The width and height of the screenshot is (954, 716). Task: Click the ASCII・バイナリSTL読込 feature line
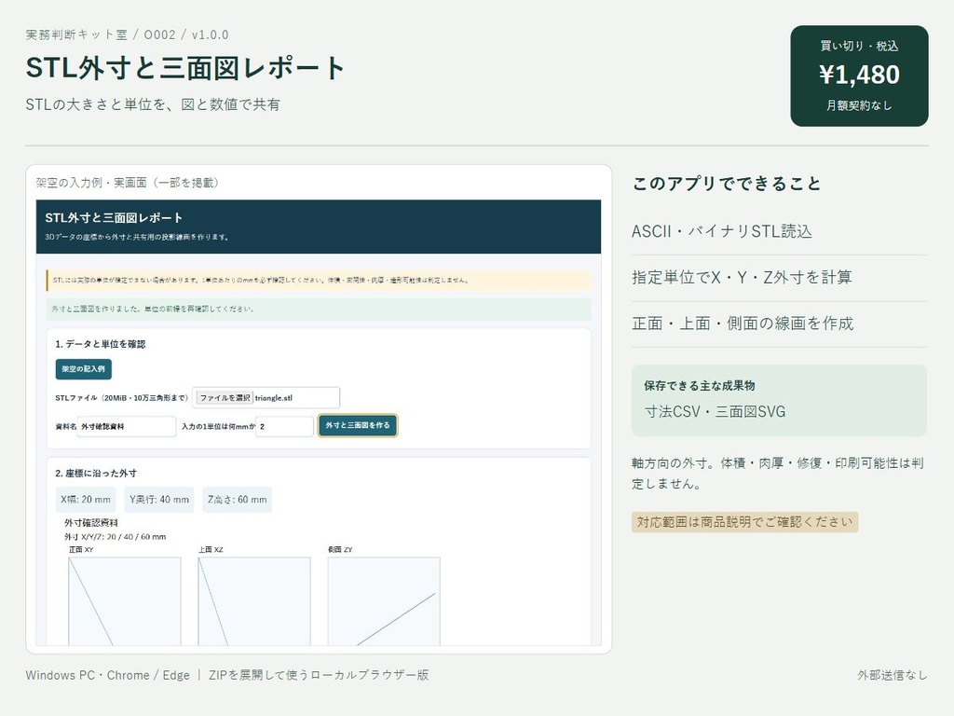(722, 231)
